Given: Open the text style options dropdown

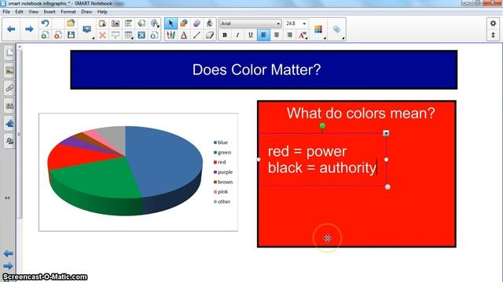Looking at the screenshot, I should pyautogui.click(x=303, y=35).
